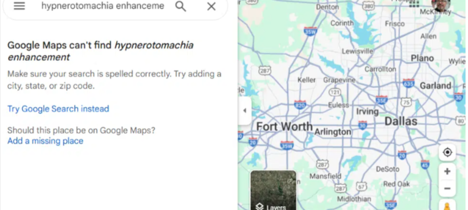Open the Pegman Street View control
The width and height of the screenshot is (468, 210).
pos(447,206)
